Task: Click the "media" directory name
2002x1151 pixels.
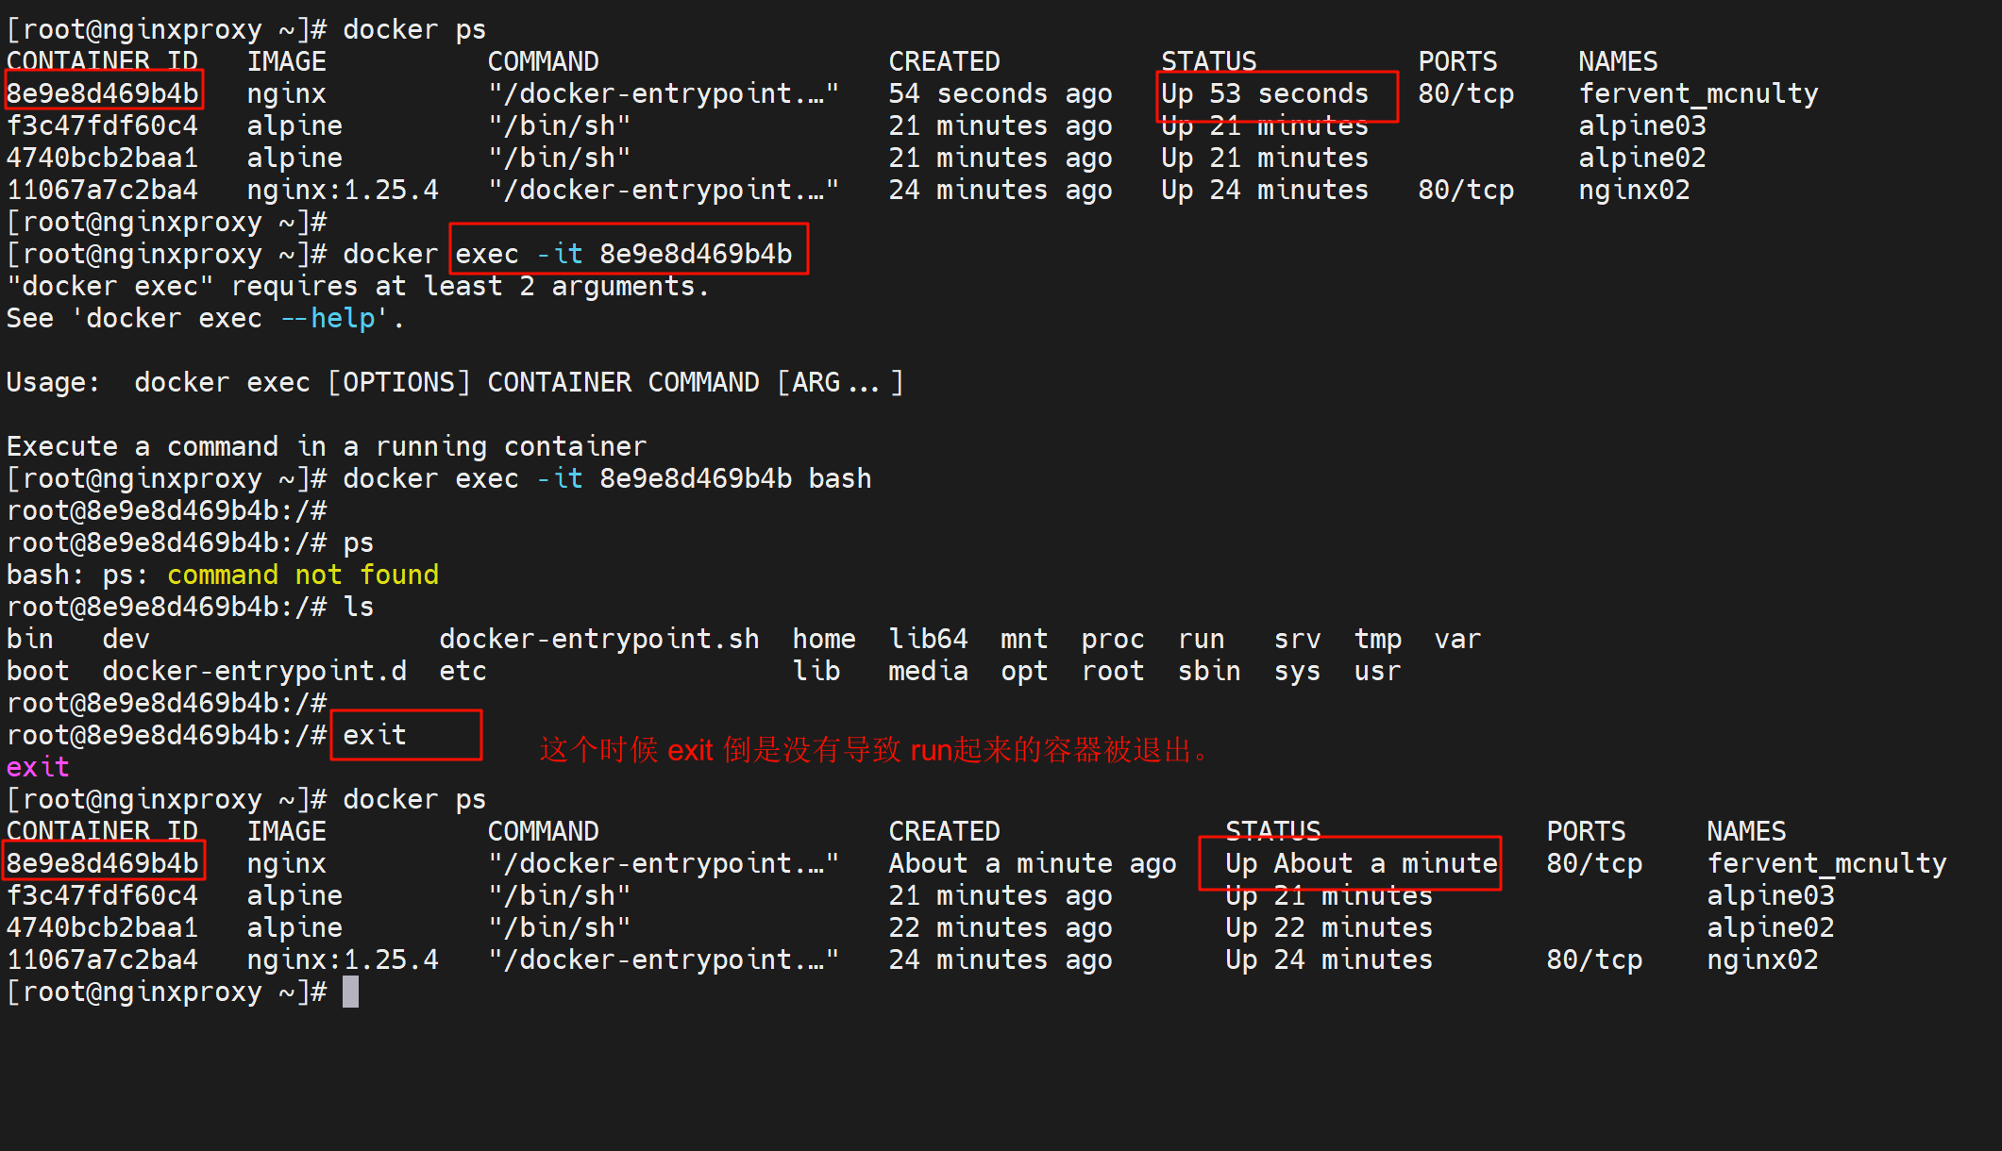Action: pos(928,671)
